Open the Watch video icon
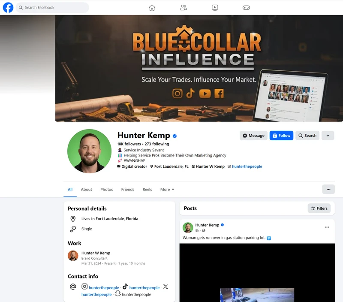 click(215, 8)
